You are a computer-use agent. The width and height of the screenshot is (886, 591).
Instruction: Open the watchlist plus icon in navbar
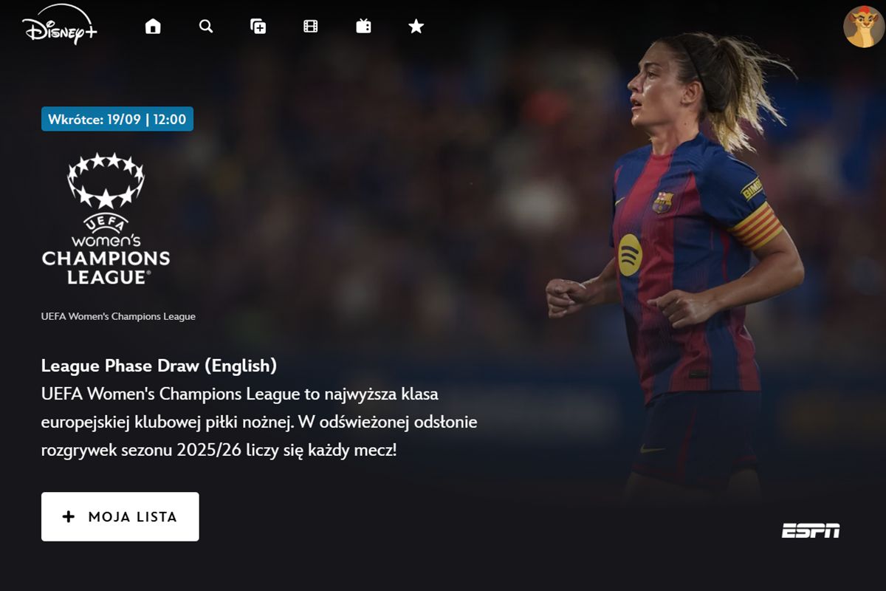point(258,27)
